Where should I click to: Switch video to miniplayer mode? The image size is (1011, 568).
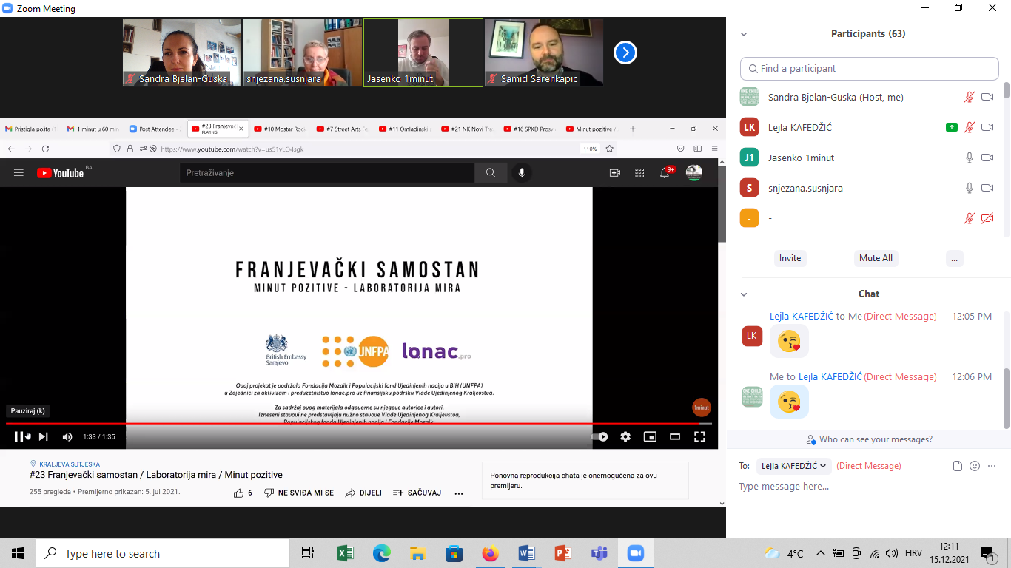650,436
